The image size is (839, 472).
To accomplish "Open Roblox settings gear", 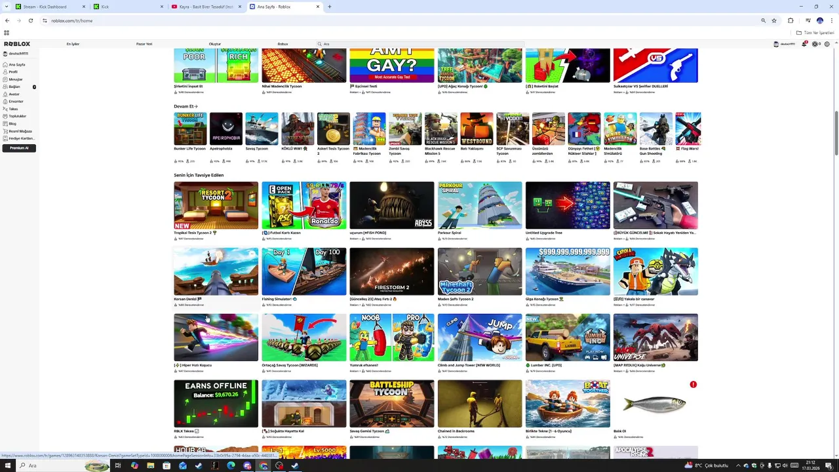I will pos(827,44).
